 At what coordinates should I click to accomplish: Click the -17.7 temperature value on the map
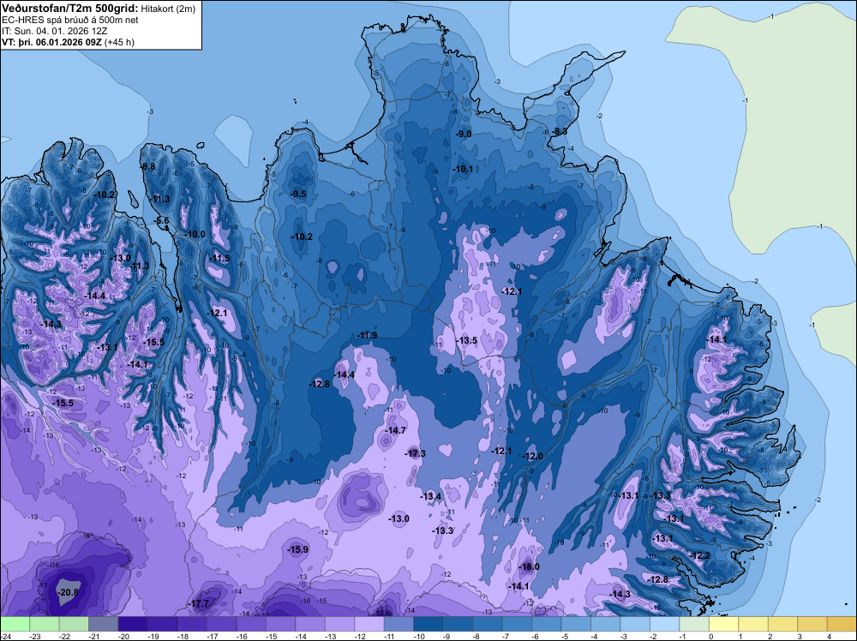point(199,604)
